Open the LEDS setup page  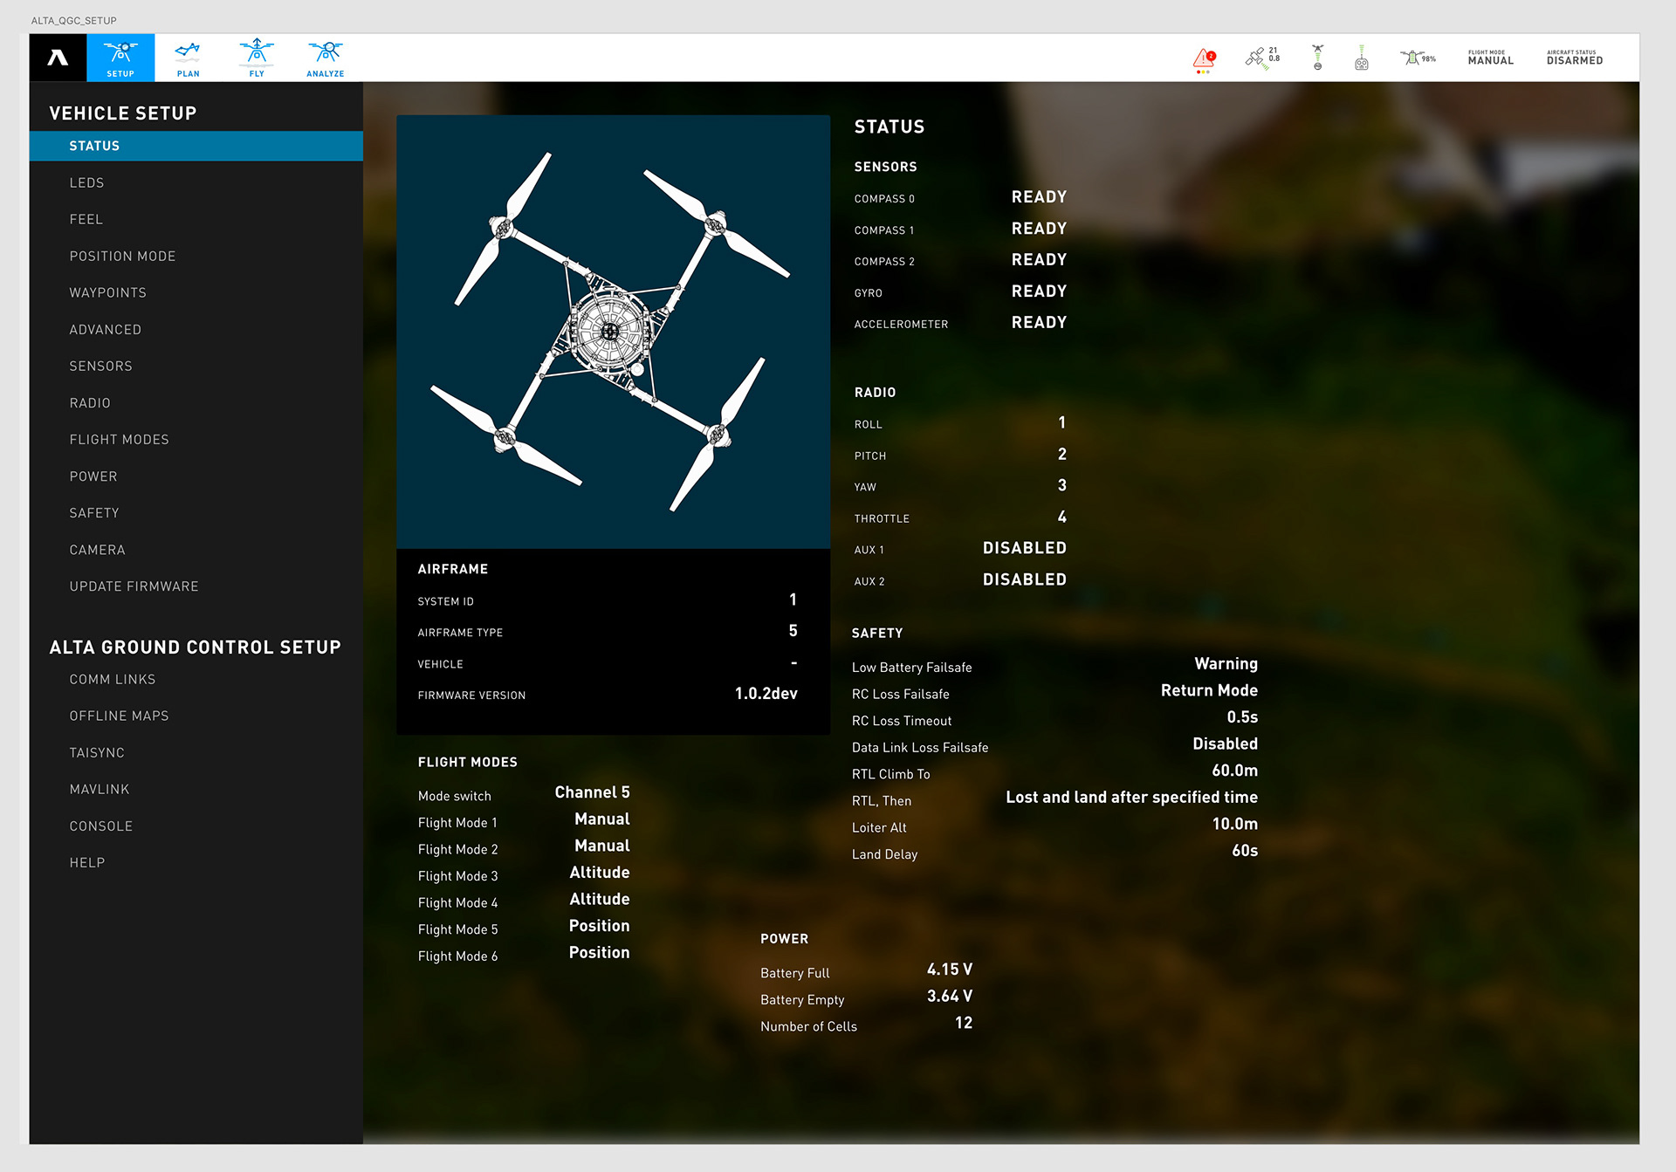pos(86,182)
